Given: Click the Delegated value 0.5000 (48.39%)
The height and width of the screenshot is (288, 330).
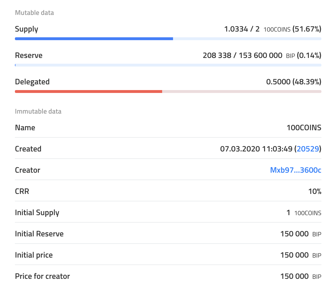Looking at the screenshot, I should coord(294,82).
